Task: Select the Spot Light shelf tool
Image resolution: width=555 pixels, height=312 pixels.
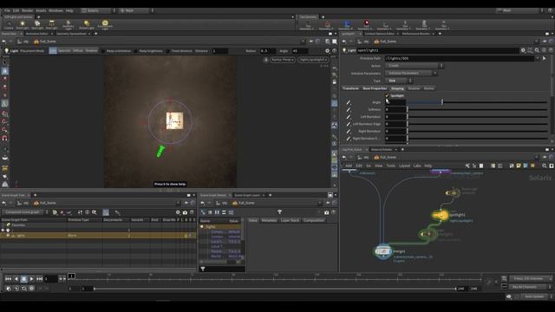Action: tap(37, 25)
